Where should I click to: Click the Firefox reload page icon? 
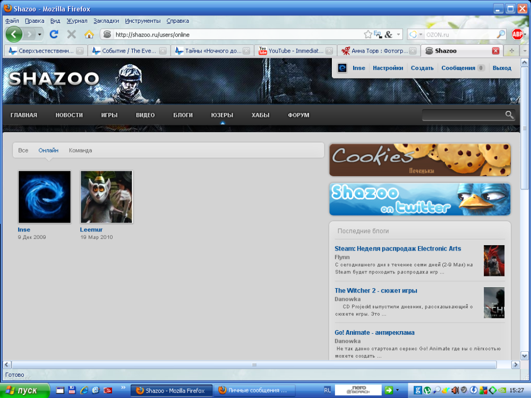[x=54, y=34]
